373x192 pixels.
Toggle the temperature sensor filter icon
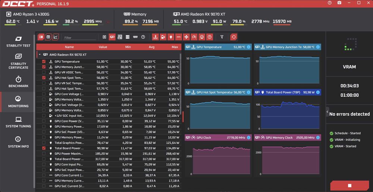155,37
